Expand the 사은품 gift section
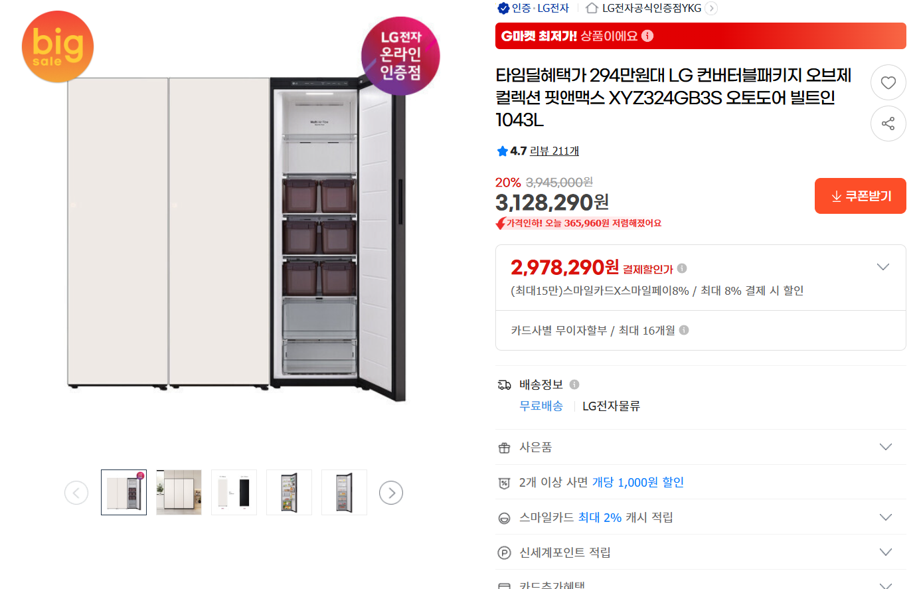The height and width of the screenshot is (589, 919). 885,447
